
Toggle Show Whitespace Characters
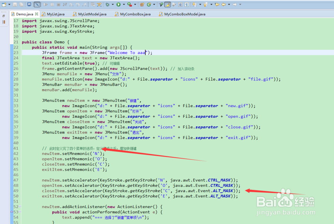tap(187, 4)
